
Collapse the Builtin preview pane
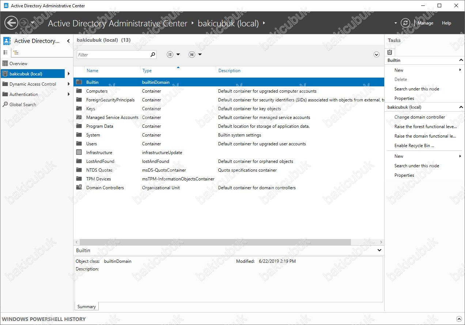pyautogui.click(x=379, y=250)
